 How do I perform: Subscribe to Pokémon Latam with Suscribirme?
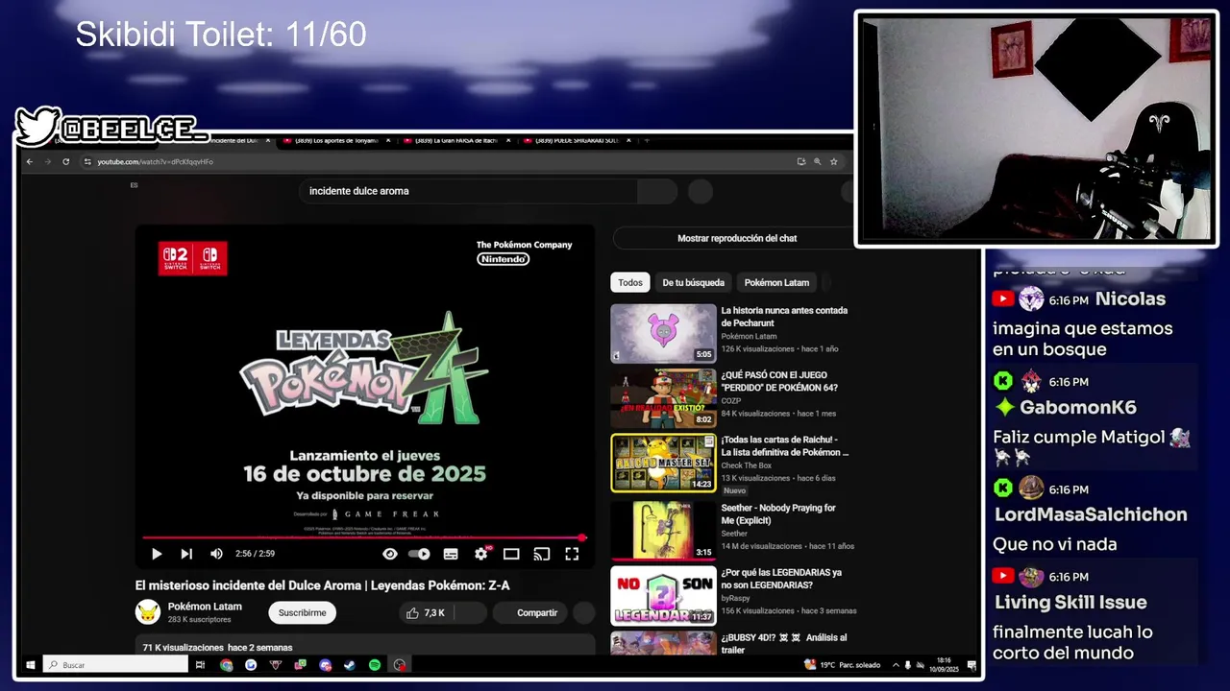302,612
